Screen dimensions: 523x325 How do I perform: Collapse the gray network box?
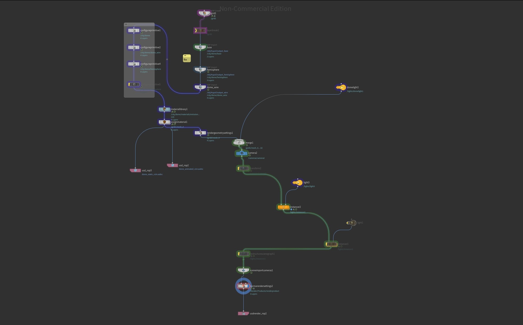point(126,24)
